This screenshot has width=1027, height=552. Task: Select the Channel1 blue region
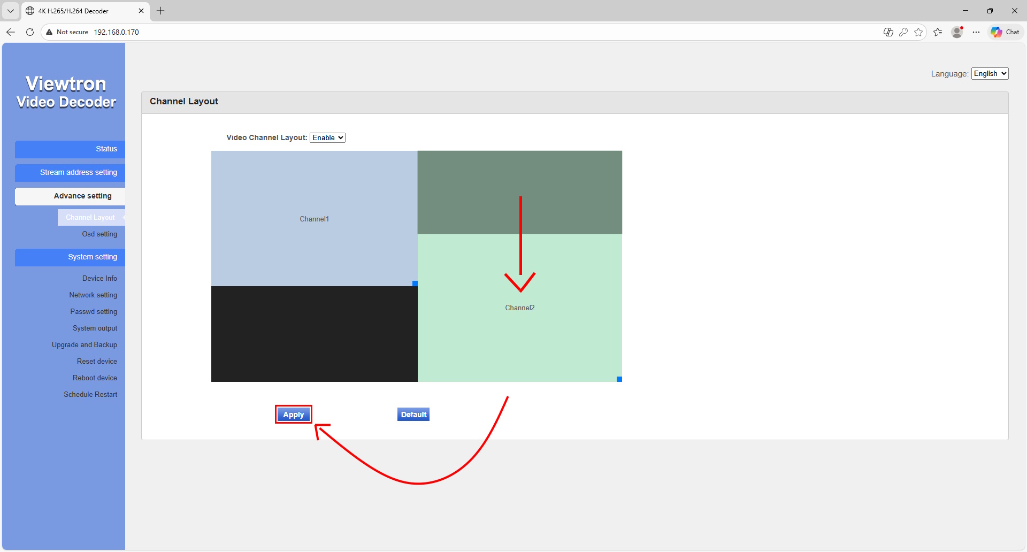click(x=314, y=219)
